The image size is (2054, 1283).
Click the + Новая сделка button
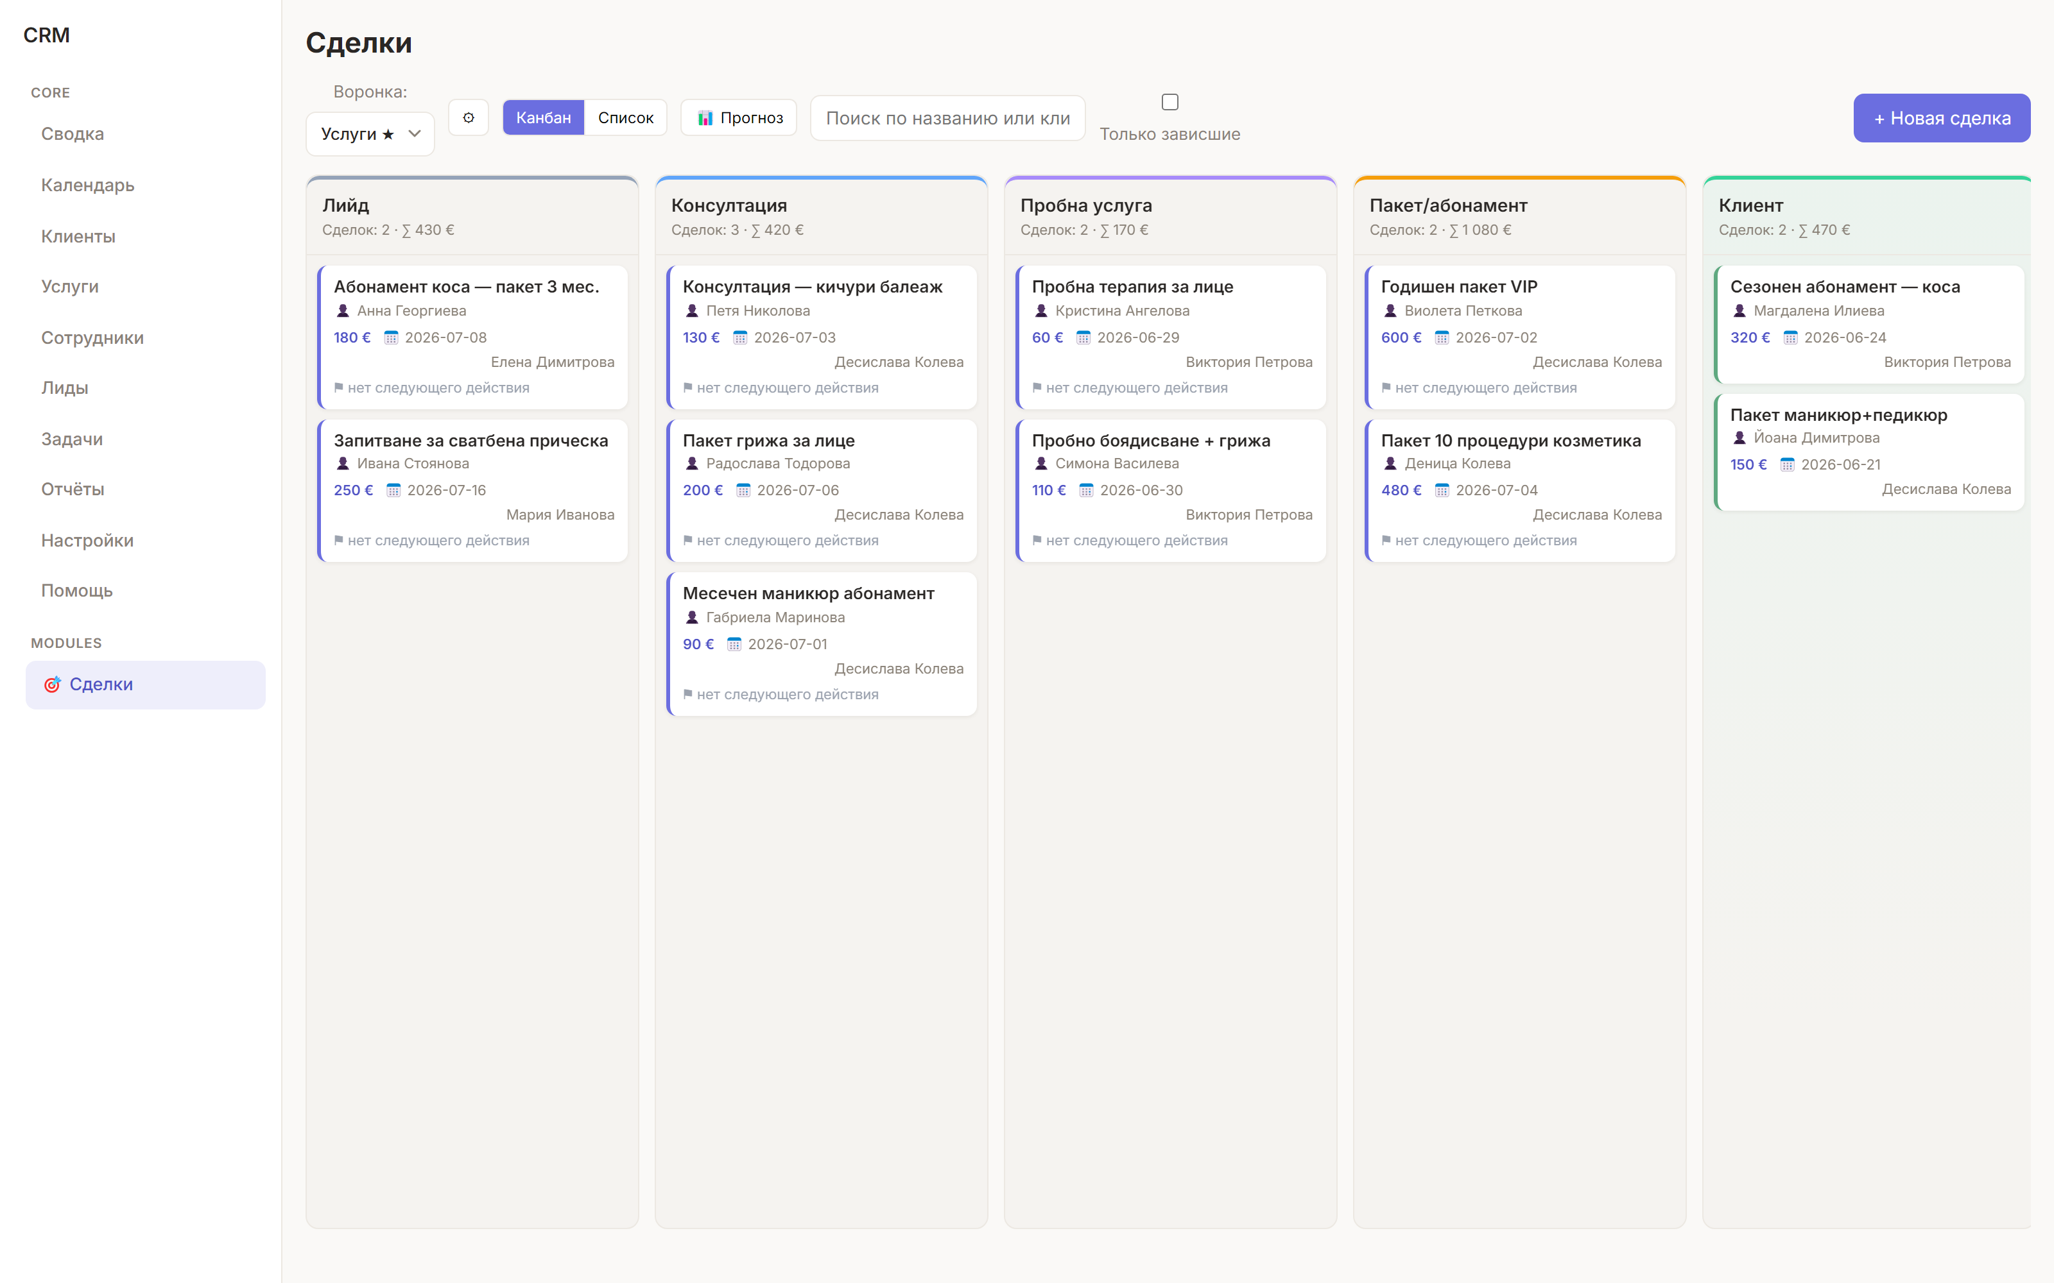pyautogui.click(x=1941, y=118)
